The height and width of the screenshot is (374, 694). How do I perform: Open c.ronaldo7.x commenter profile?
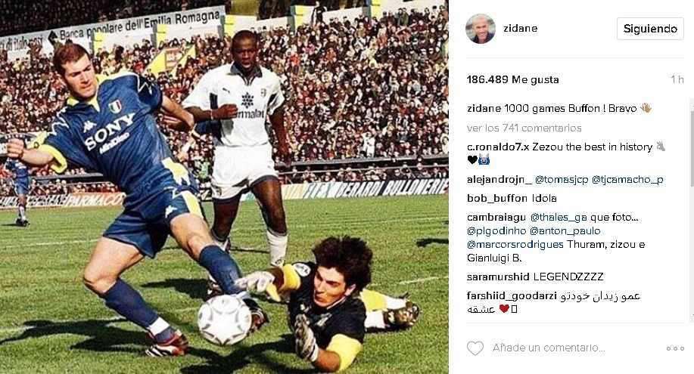click(498, 147)
